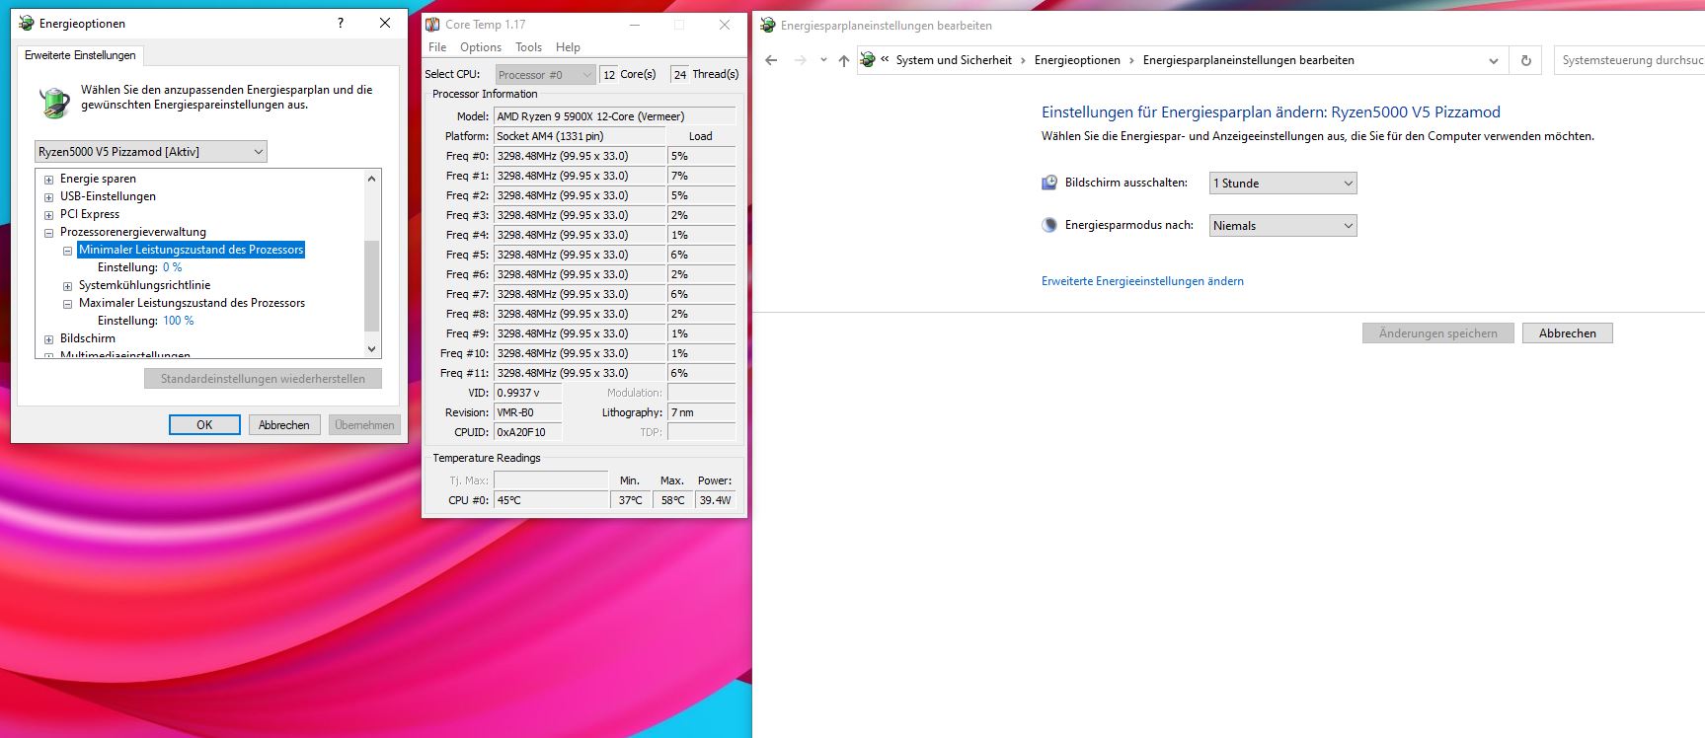The width and height of the screenshot is (1705, 738).
Task: Click OK in the Energieoptionen dialog
Action: click(x=204, y=425)
